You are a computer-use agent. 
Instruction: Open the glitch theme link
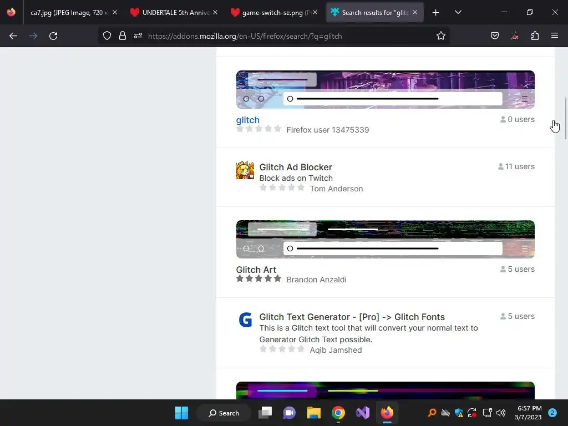point(248,120)
